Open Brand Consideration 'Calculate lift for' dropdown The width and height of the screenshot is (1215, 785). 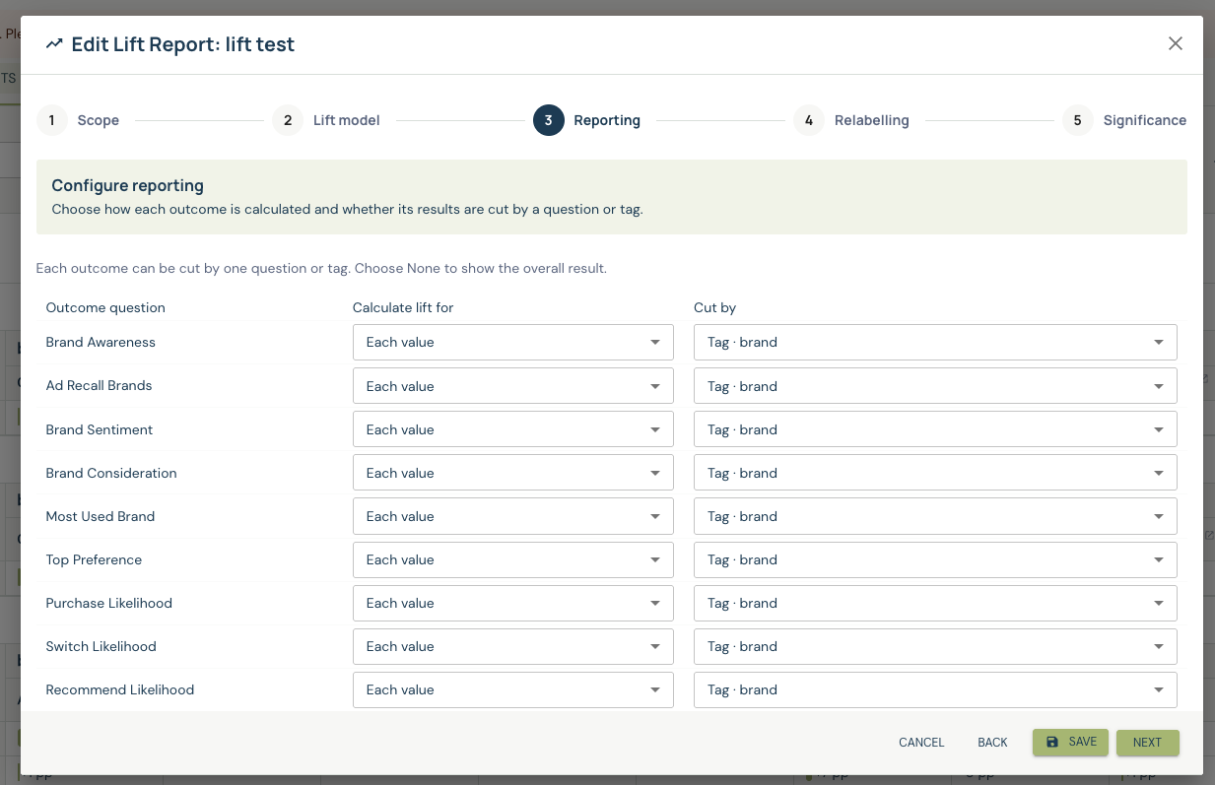513,473
